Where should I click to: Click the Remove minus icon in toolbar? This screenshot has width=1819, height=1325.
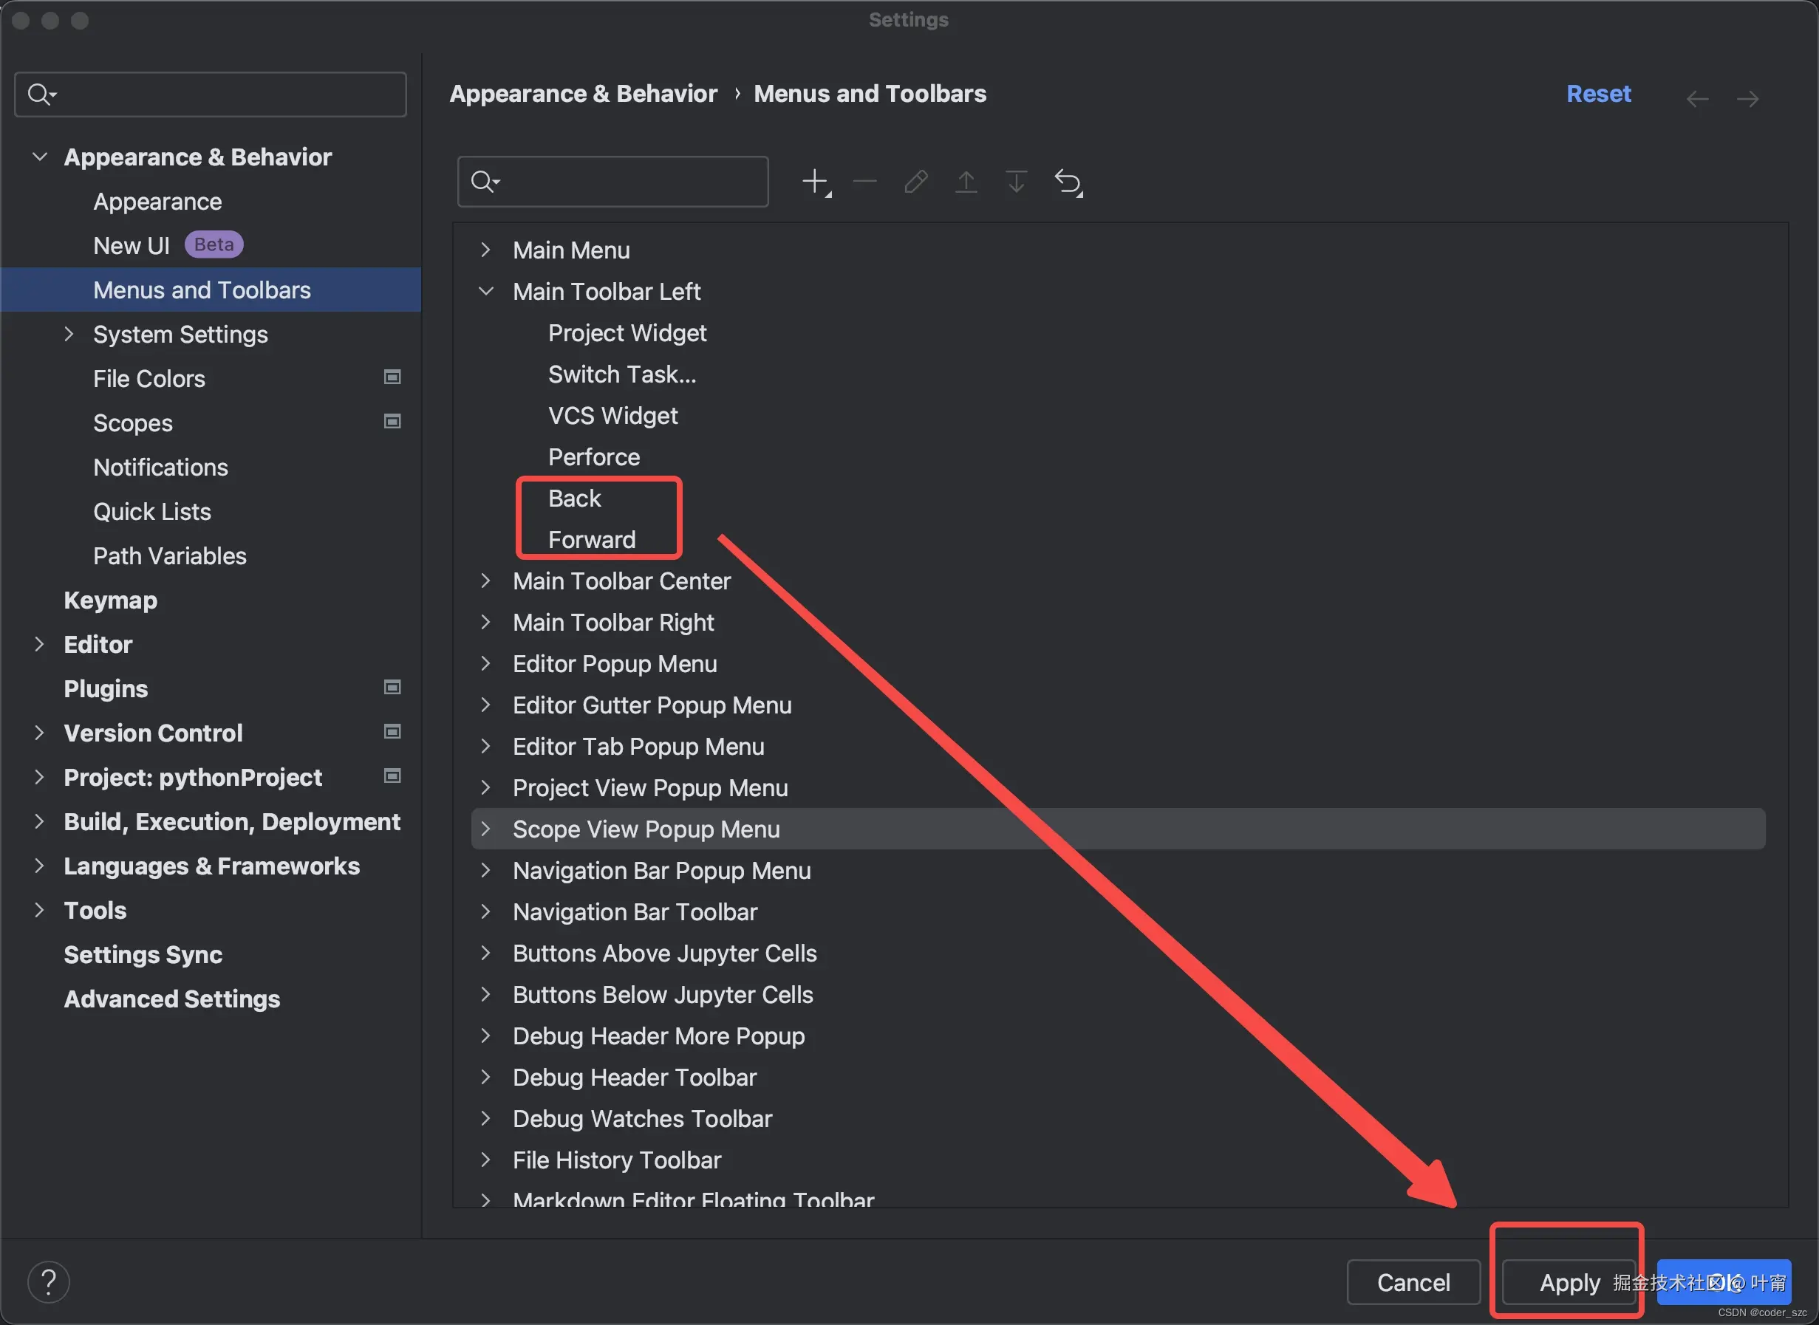point(865,181)
